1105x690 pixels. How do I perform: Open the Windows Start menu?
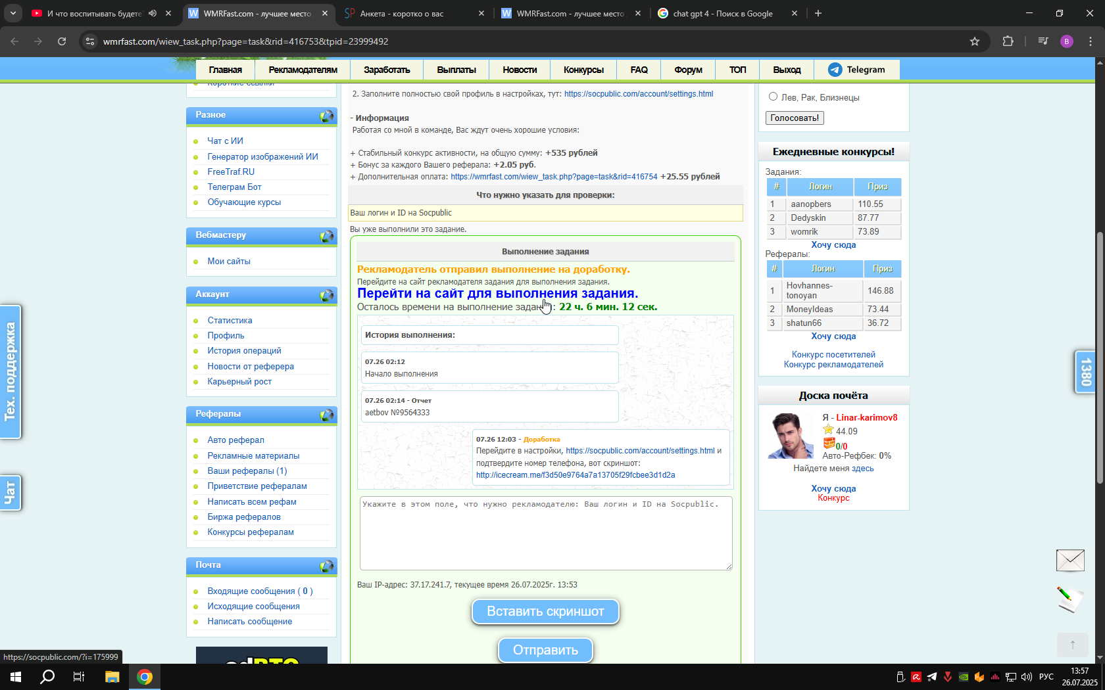pos(16,677)
